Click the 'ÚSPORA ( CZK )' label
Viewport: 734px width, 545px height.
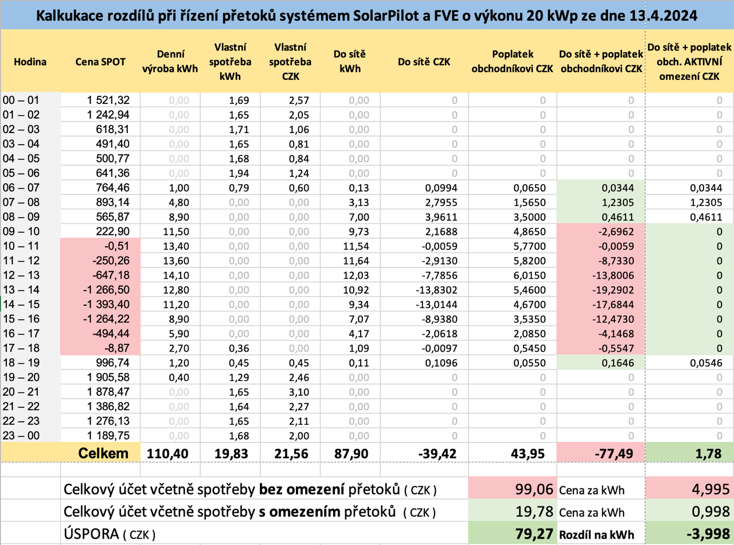coord(109,534)
